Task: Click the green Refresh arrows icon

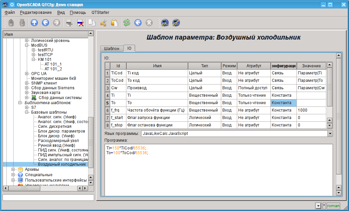Action: point(127,23)
